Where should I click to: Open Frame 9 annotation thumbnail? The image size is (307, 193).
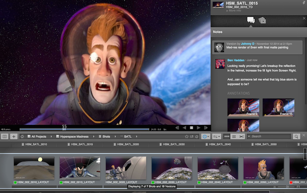pos(243,107)
